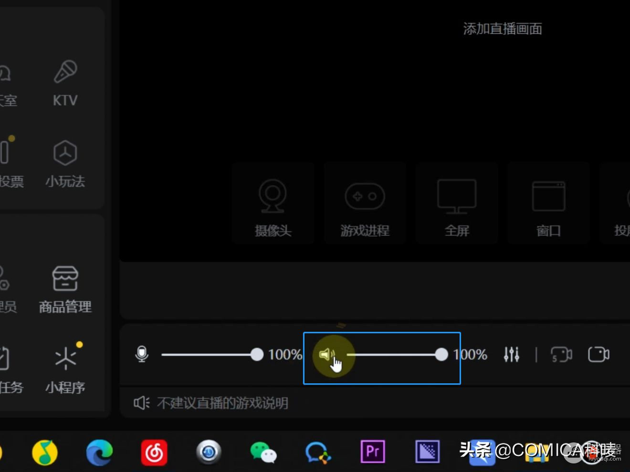Add 游戏进程 game process source
The height and width of the screenshot is (472, 630).
pos(365,204)
